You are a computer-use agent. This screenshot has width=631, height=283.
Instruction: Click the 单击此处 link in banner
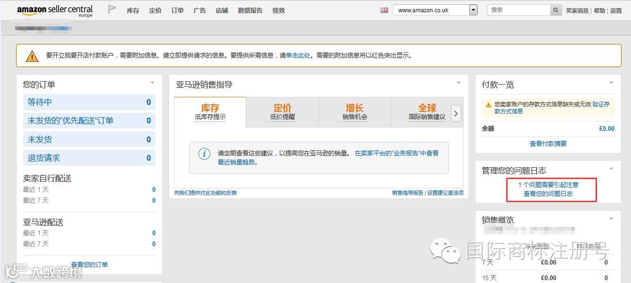298,55
